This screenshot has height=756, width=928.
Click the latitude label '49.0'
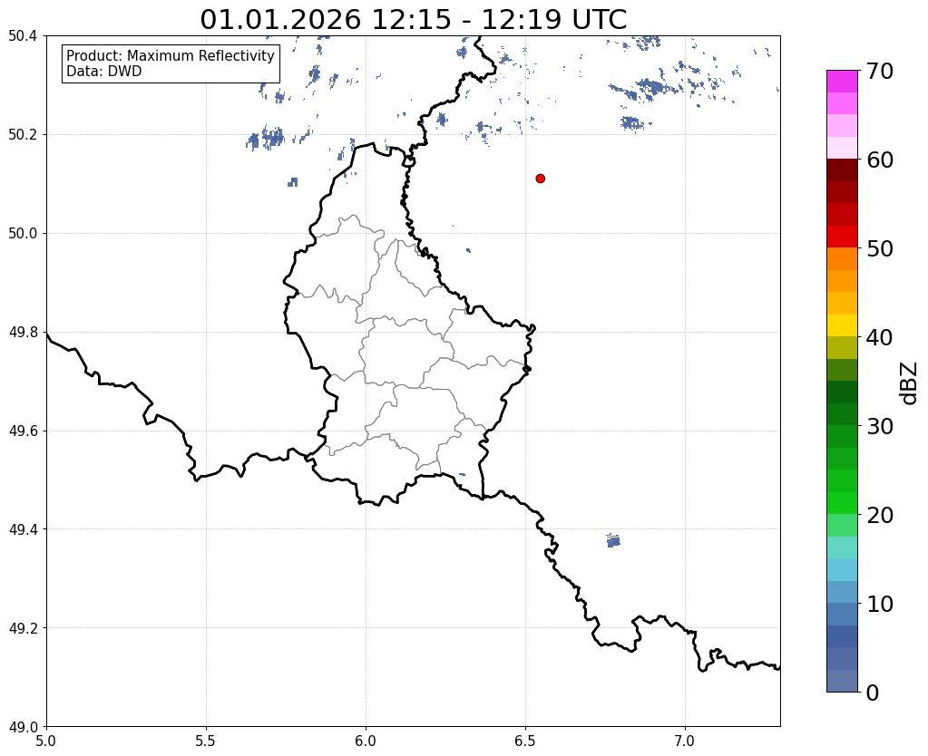pos(23,727)
